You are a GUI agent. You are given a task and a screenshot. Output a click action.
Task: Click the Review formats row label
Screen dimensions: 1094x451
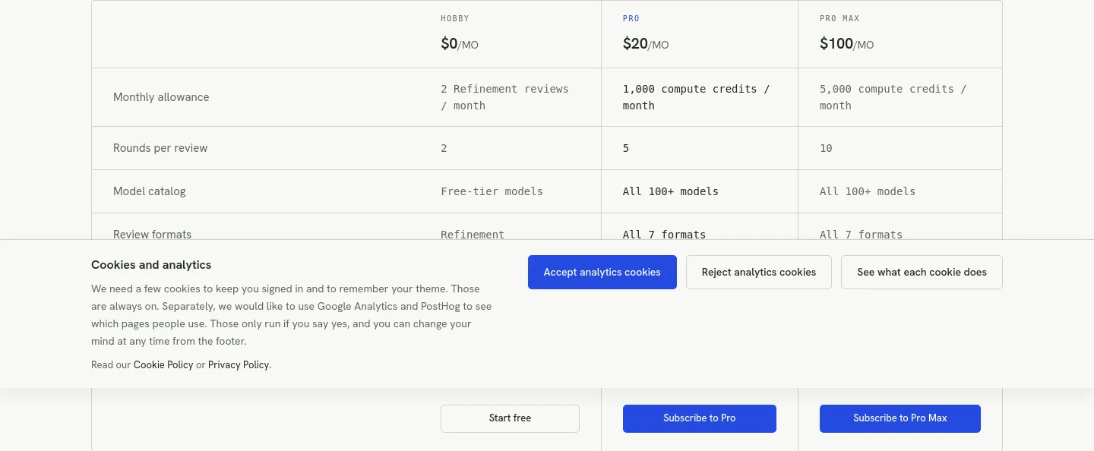tap(152, 234)
